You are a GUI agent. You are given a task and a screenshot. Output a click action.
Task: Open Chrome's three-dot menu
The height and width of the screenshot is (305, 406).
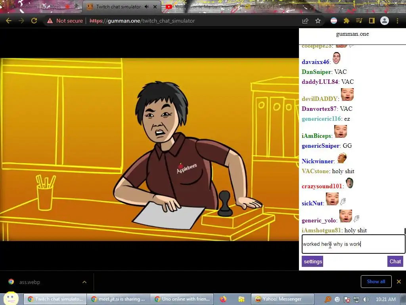(397, 21)
